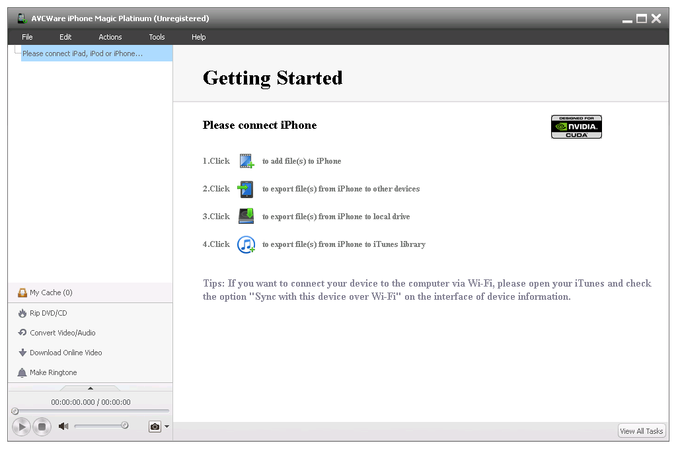Screen dimensions: 678x449
Task: Open Convert Video/Audio
Action: [91, 333]
